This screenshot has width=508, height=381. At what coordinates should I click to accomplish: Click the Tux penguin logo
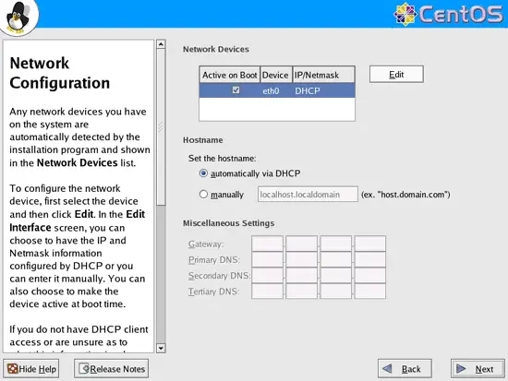coord(18,18)
